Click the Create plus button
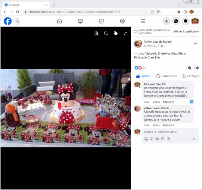This screenshot has height=190, width=203. click(x=166, y=21)
